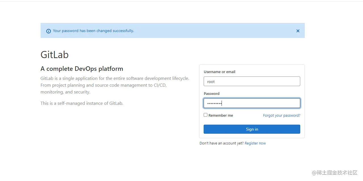The image size is (363, 181).
Task: Focus the Username or email field
Action: click(x=252, y=81)
